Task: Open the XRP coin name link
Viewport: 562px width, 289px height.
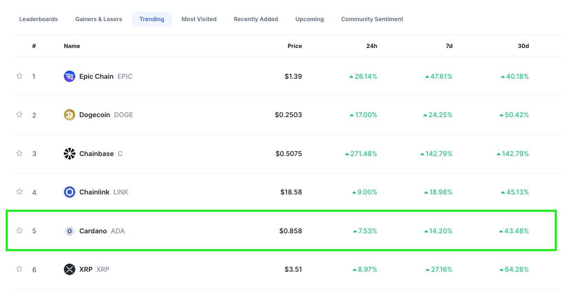Action: pyautogui.click(x=85, y=269)
